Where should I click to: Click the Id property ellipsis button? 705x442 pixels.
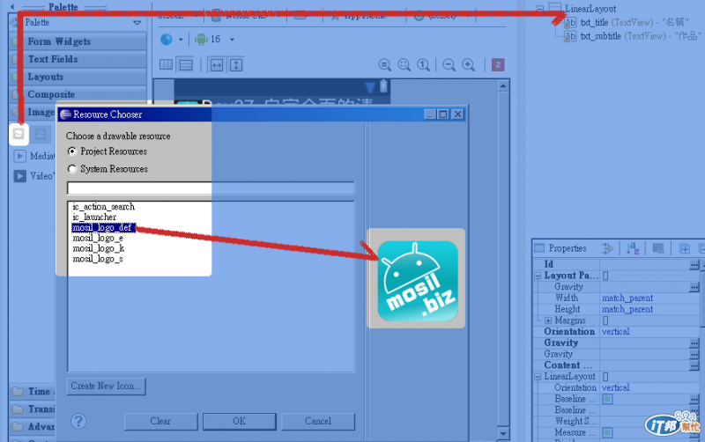(x=694, y=264)
